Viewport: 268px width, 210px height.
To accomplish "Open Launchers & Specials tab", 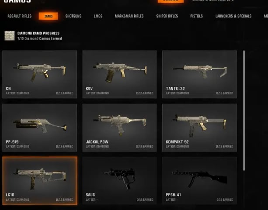I will (x=233, y=16).
